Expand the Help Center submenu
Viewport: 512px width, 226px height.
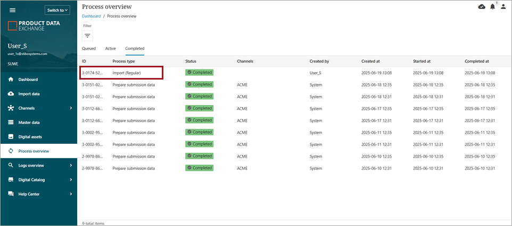(71, 194)
